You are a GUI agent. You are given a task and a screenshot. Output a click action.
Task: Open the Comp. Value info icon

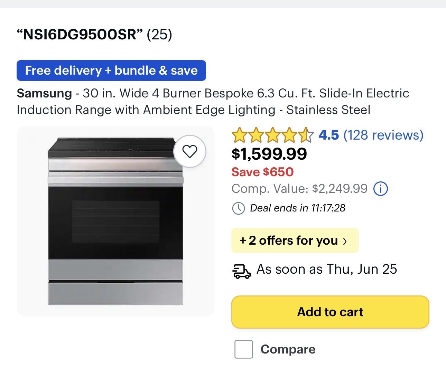(381, 189)
